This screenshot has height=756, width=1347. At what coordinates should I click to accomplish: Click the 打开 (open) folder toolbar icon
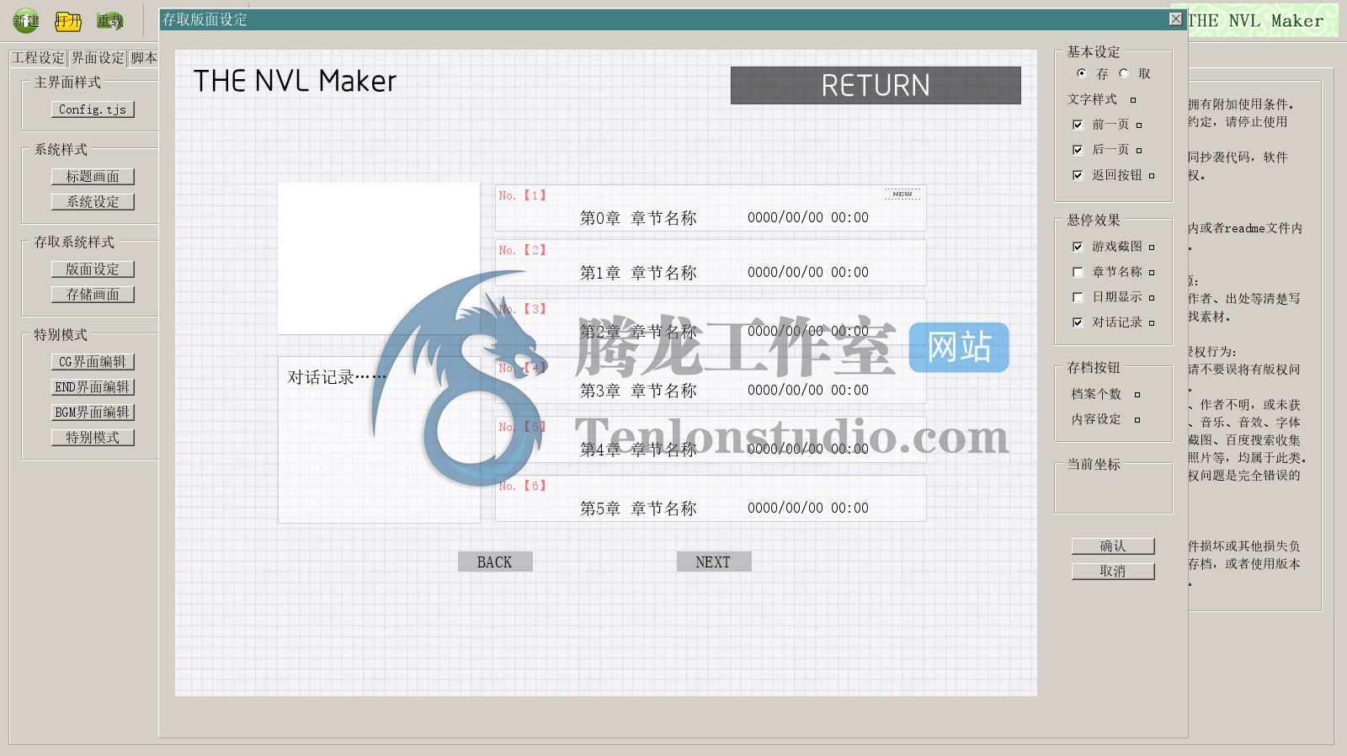68,21
